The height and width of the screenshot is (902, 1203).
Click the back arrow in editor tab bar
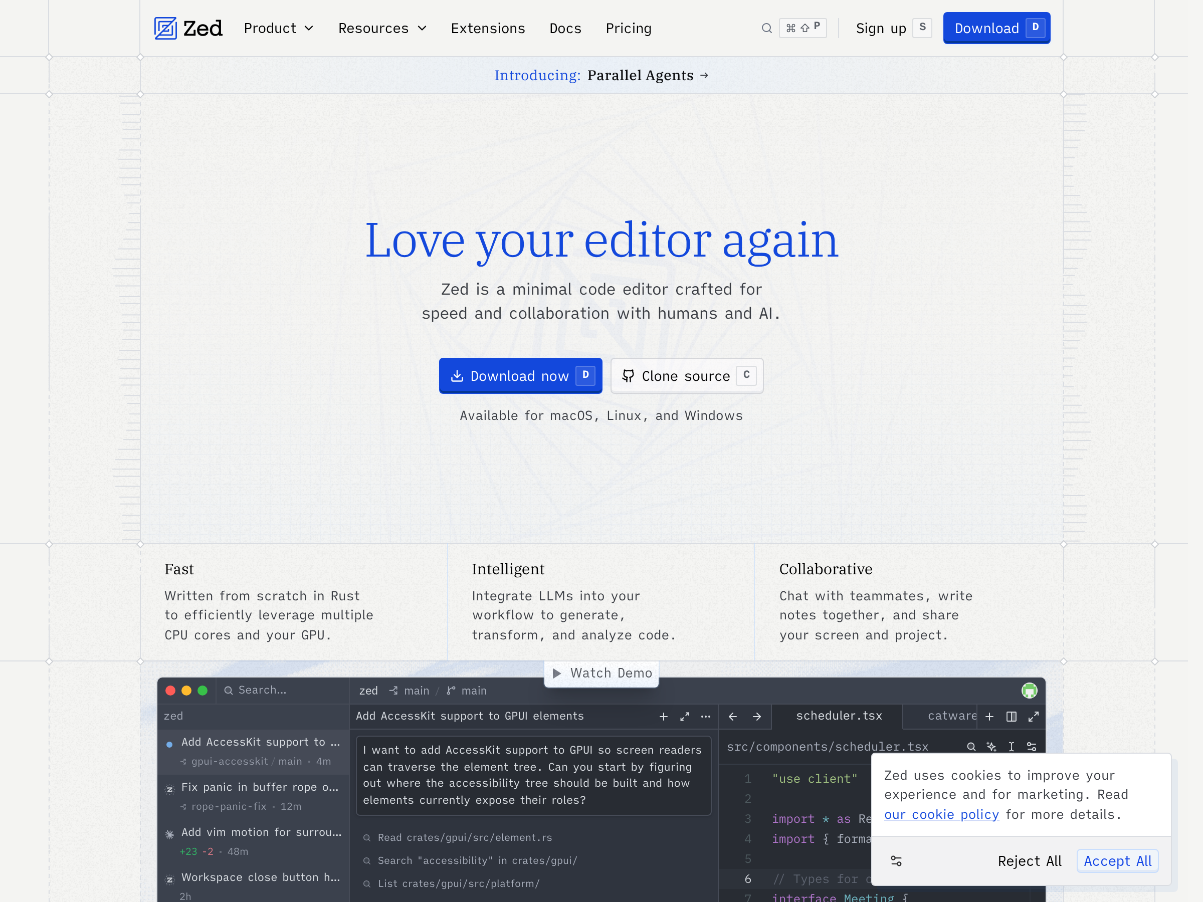click(732, 717)
